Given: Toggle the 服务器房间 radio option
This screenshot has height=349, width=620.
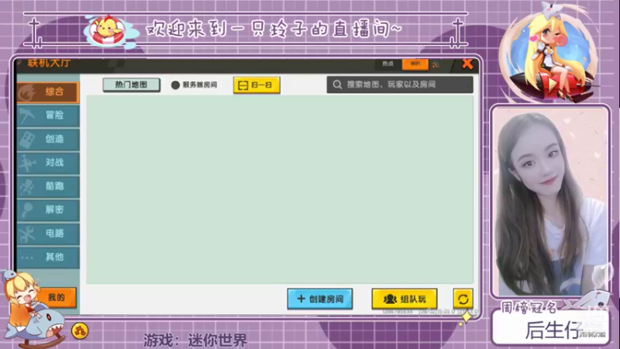Looking at the screenshot, I should coord(195,85).
